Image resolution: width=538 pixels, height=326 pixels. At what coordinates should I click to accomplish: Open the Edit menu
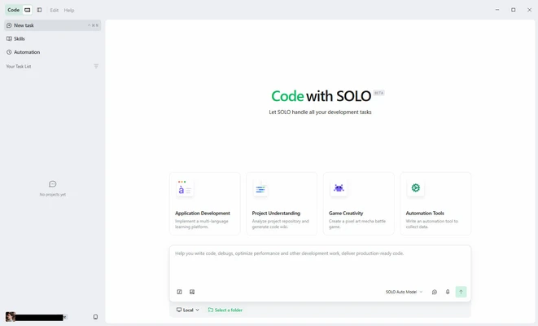point(55,11)
